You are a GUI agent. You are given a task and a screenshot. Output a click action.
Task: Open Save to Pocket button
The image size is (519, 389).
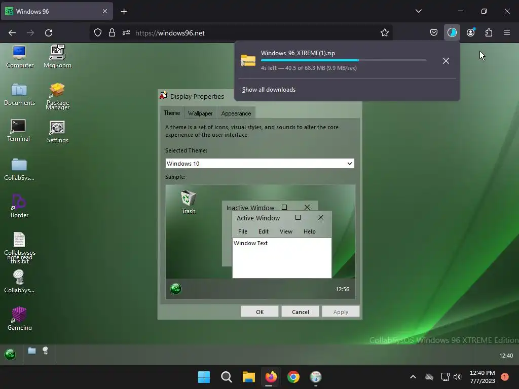click(434, 32)
